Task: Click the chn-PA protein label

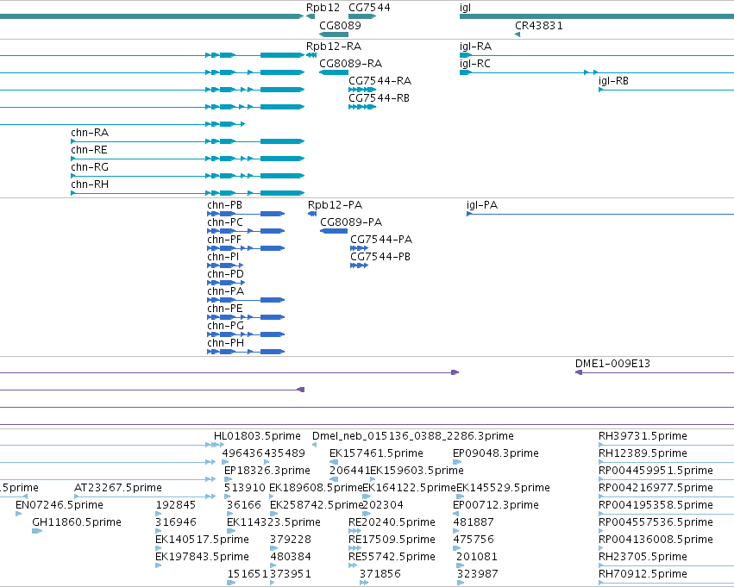Action: 226,291
